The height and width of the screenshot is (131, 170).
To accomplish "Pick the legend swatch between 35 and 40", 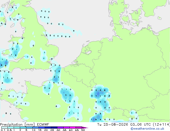I will [x=66, y=128].
